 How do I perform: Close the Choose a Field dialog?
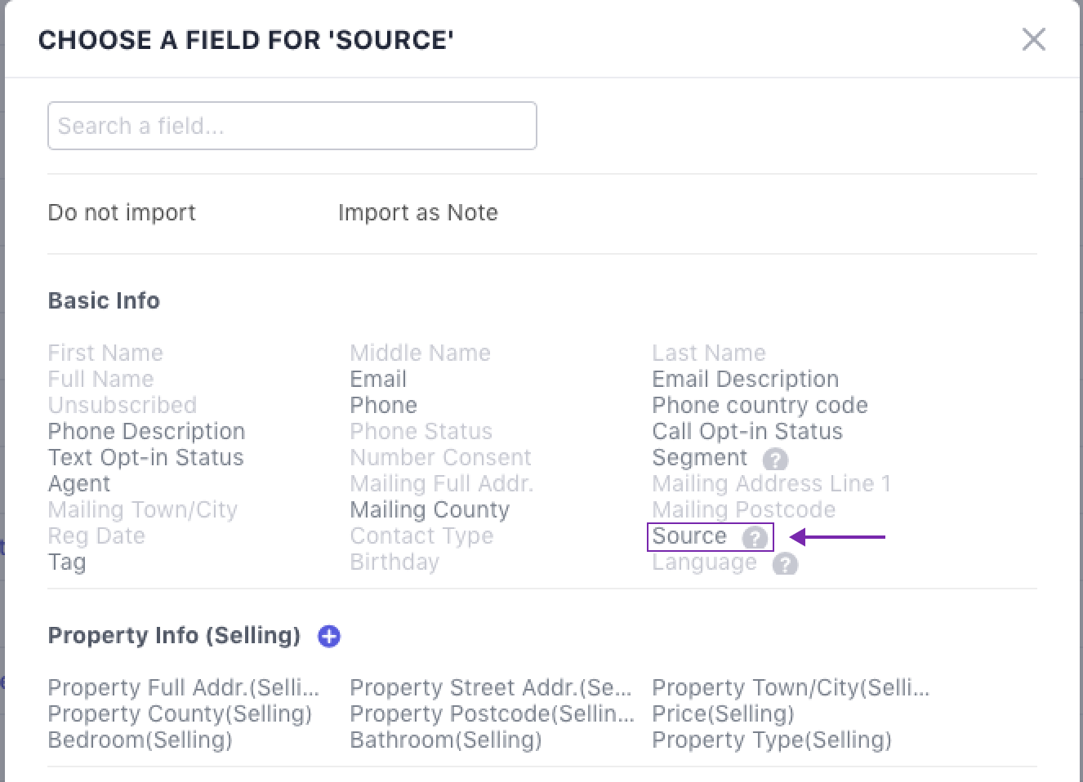(1033, 39)
